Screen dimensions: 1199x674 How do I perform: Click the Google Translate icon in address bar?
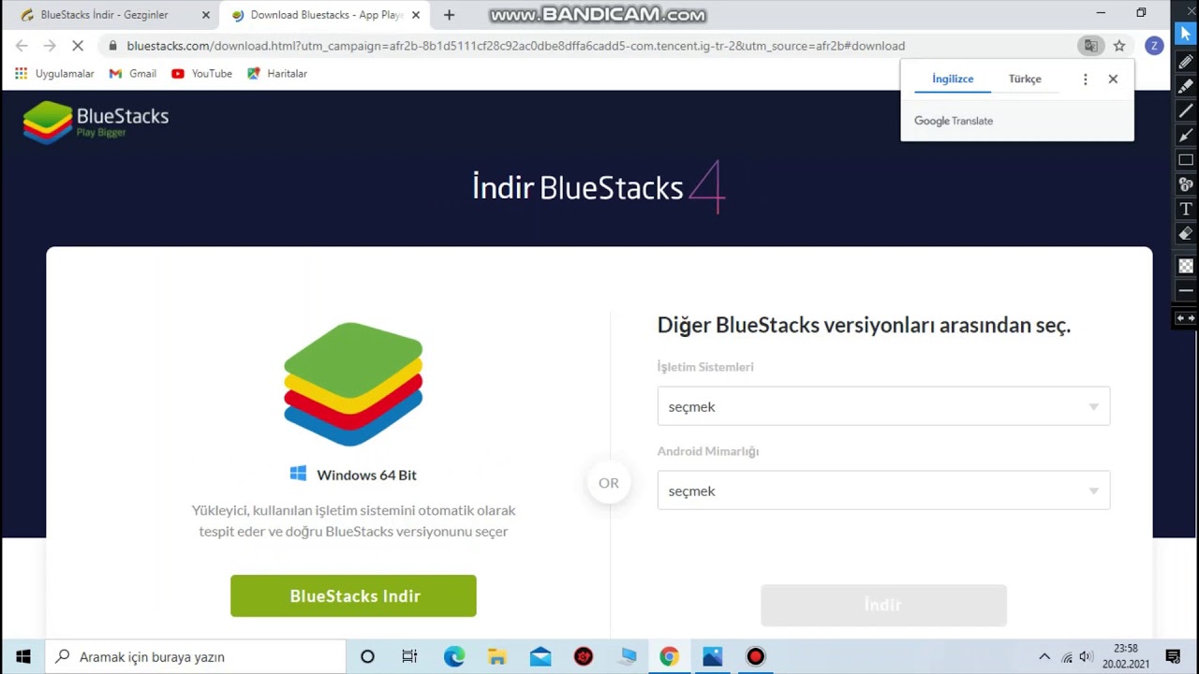(x=1090, y=46)
